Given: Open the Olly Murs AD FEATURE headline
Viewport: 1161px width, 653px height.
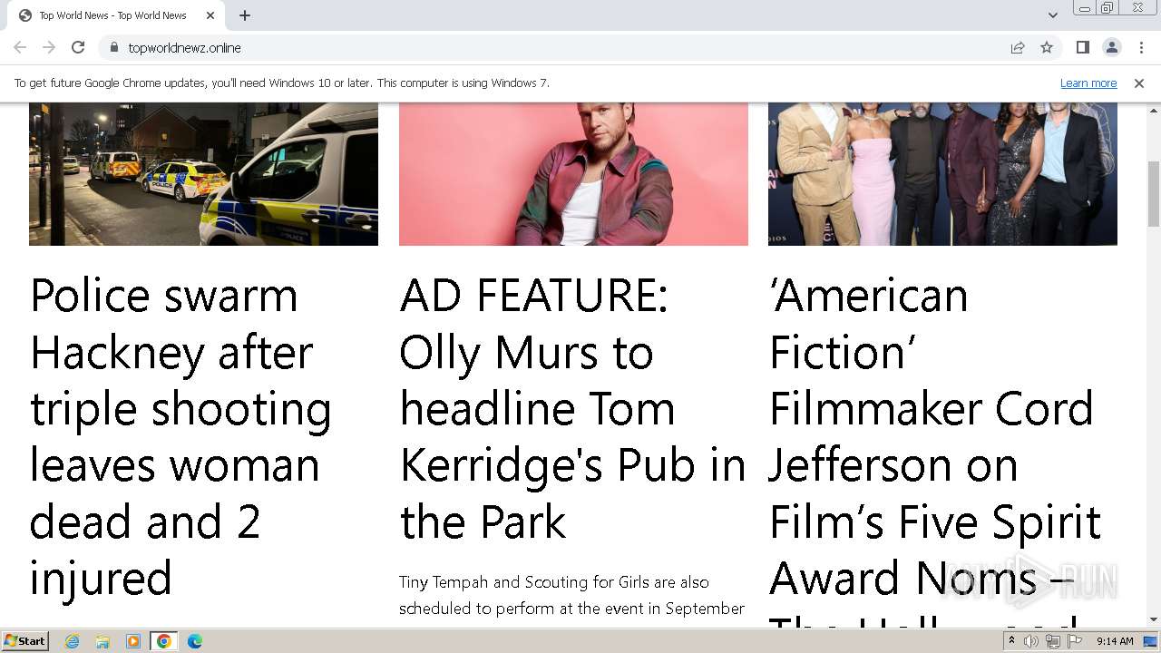Looking at the screenshot, I should [x=572, y=408].
